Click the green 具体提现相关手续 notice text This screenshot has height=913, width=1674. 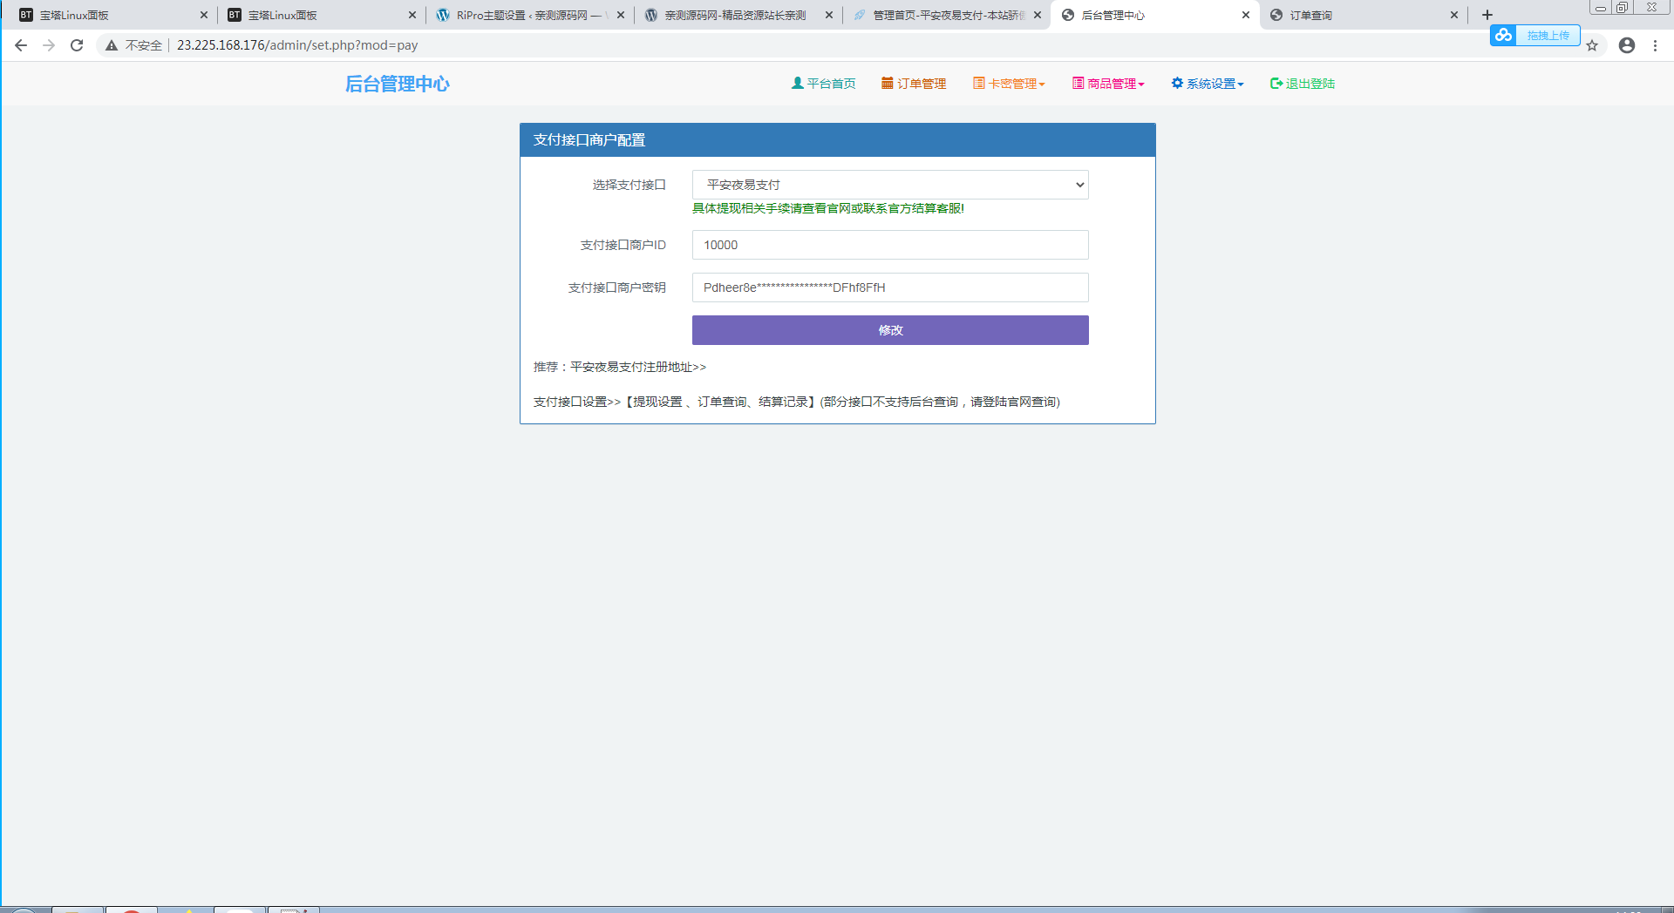pyautogui.click(x=828, y=208)
